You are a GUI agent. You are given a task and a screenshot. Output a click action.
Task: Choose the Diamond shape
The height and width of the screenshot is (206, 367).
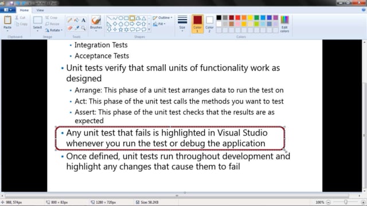(x=115, y=24)
